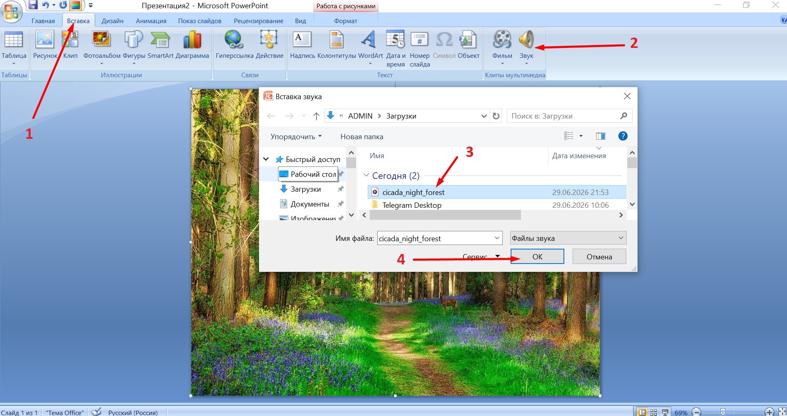This screenshot has height=416, width=787.
Task: Toggle the preview pane in dialog
Action: [601, 136]
